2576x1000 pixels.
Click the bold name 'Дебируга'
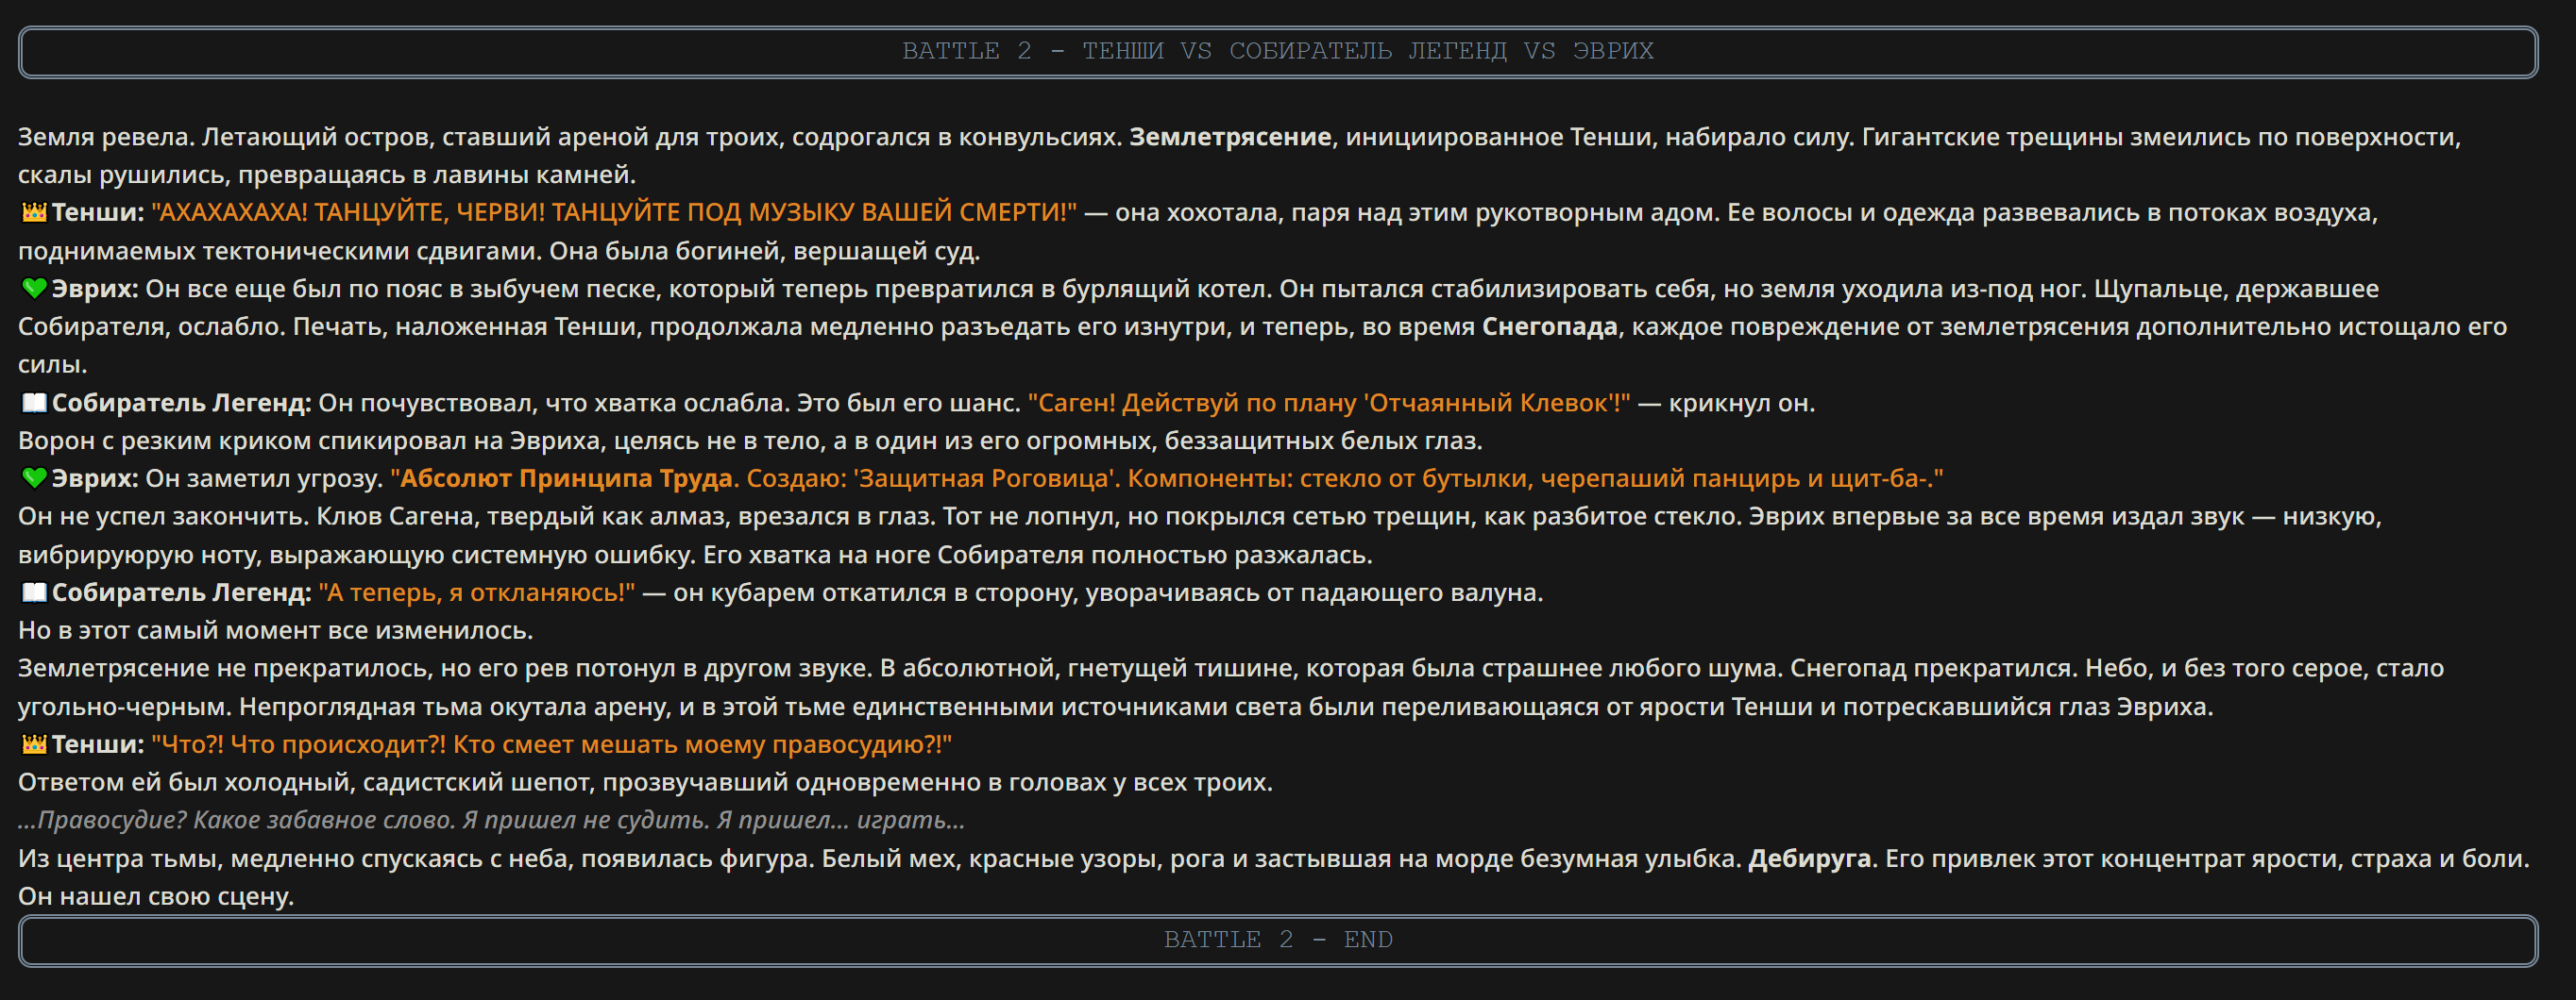[1809, 858]
